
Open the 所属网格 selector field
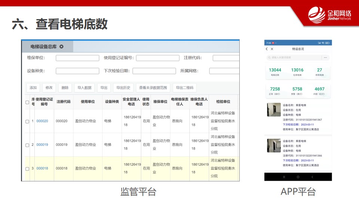point(224,71)
